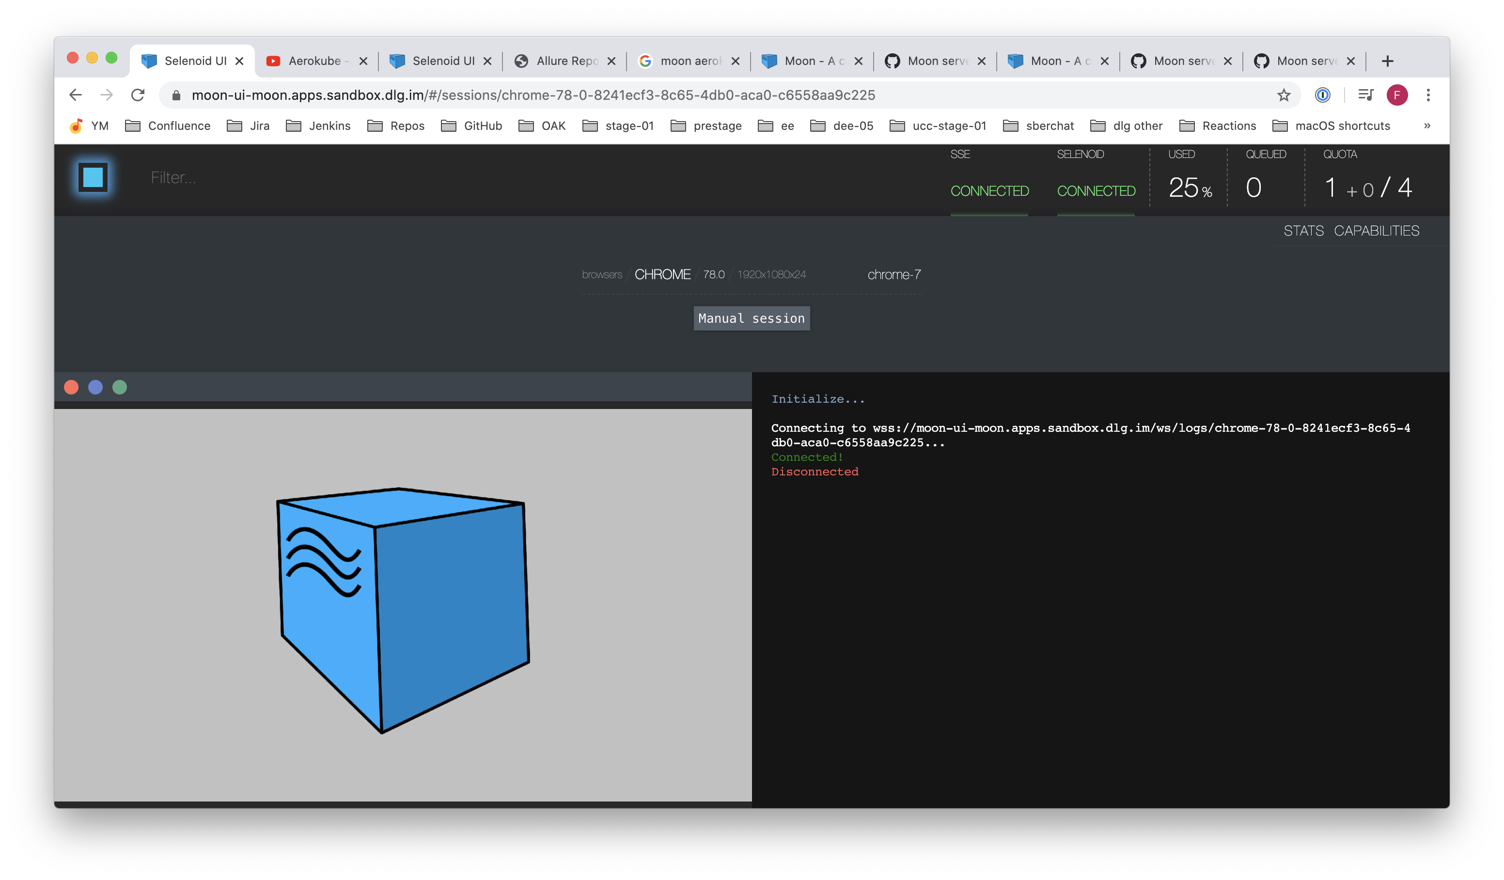Click the page reload icon

139,95
